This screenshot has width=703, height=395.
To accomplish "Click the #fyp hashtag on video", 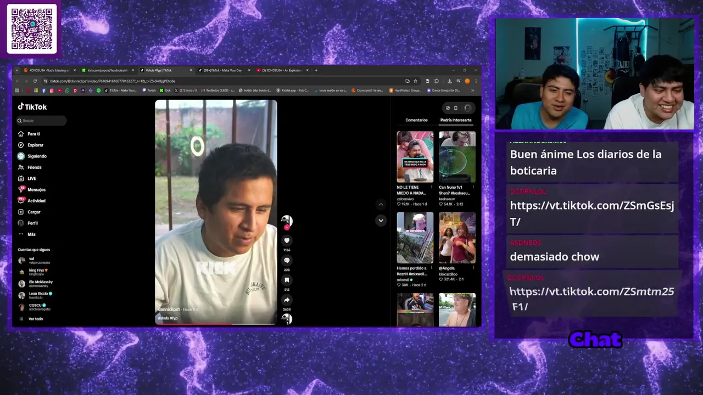I will [x=174, y=318].
